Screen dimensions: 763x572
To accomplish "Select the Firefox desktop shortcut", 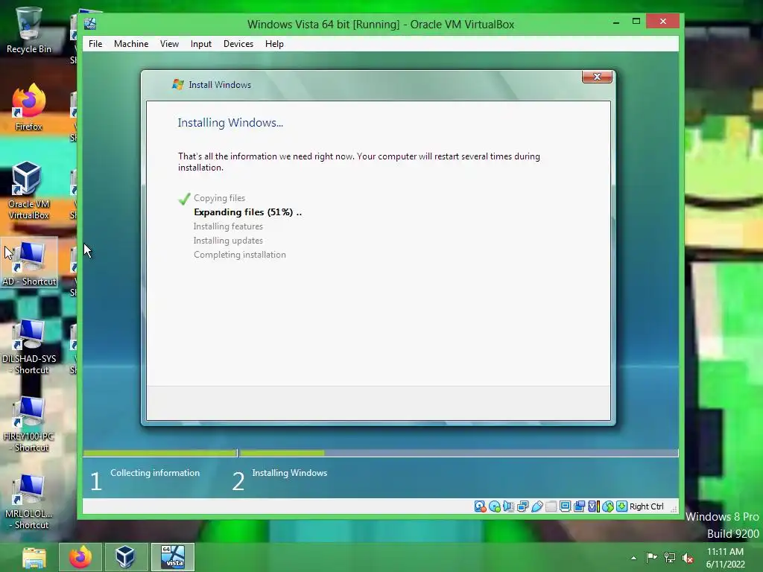I will (29, 107).
